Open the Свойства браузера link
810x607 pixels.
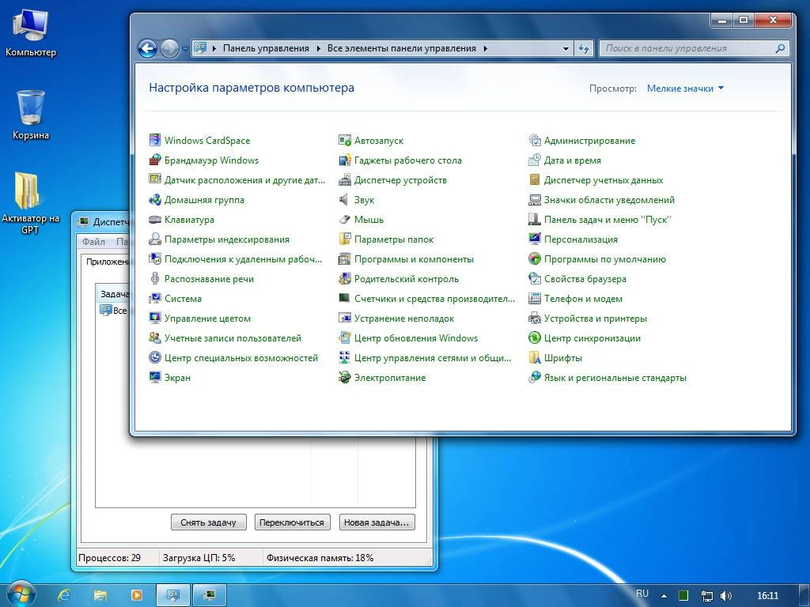click(x=585, y=279)
